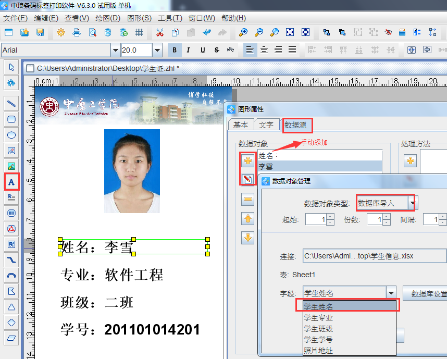Move data object down with arrow icon
The height and width of the screenshot is (359, 447).
click(249, 238)
